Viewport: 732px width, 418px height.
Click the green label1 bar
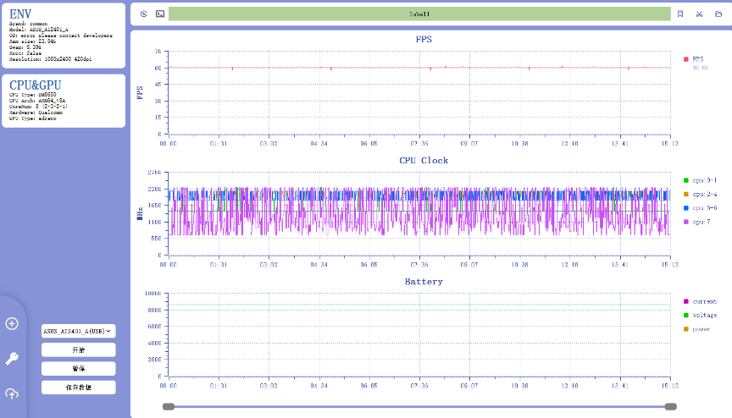(x=419, y=14)
